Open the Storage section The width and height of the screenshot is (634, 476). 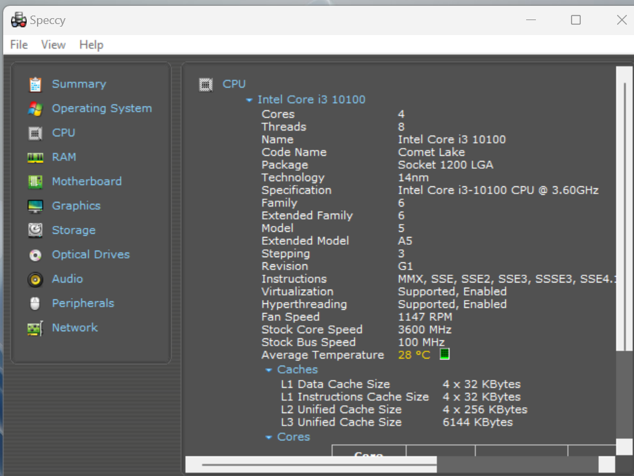tap(74, 230)
